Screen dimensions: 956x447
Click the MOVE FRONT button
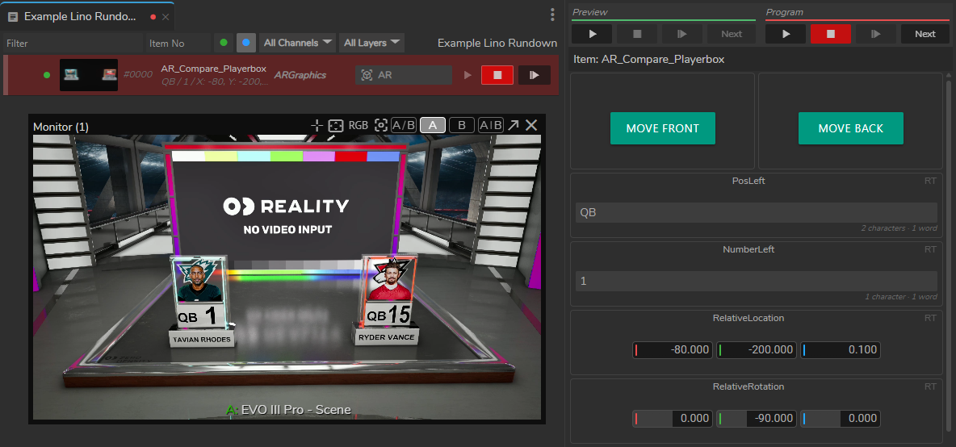pyautogui.click(x=663, y=128)
